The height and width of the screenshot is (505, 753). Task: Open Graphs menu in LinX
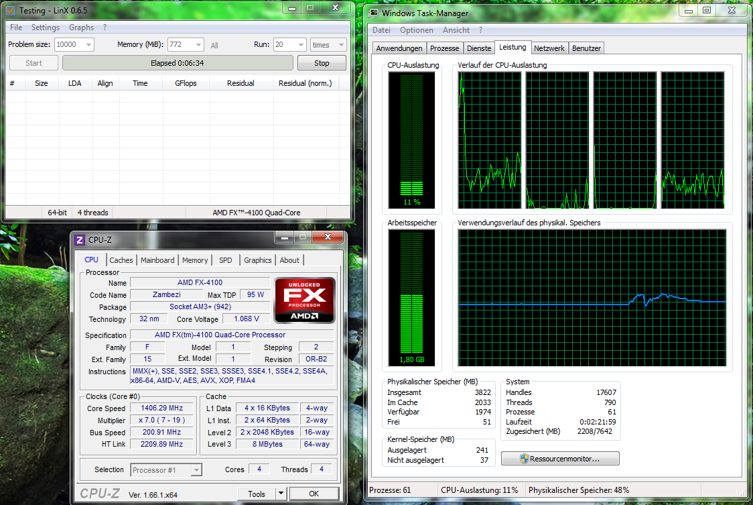81,27
